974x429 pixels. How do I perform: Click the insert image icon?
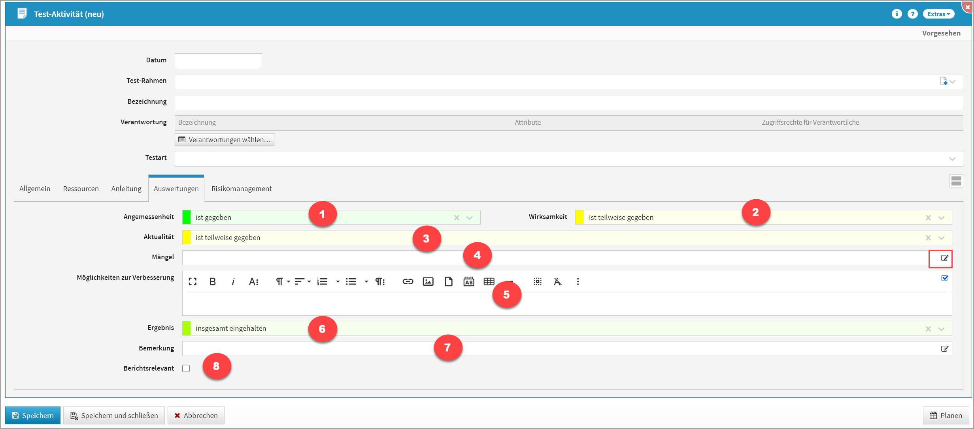click(428, 281)
